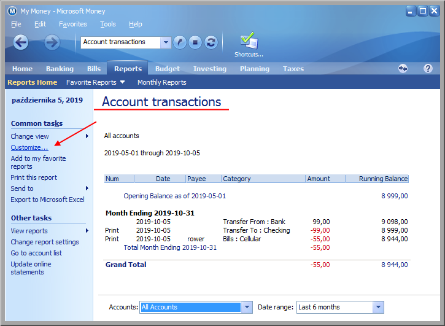445x326 pixels.
Task: Expand the Date range dropdown
Action: 378,307
